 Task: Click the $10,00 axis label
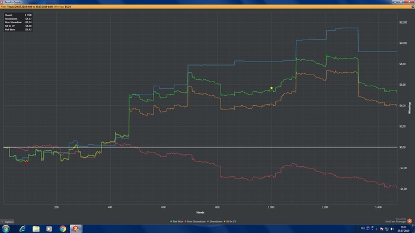[403, 43]
